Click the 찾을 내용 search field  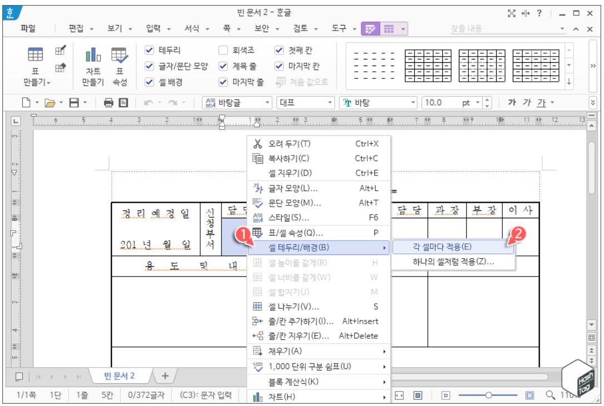tap(504, 29)
